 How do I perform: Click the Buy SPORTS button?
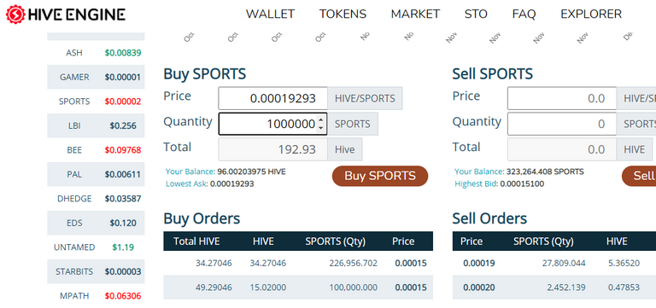[x=380, y=176]
